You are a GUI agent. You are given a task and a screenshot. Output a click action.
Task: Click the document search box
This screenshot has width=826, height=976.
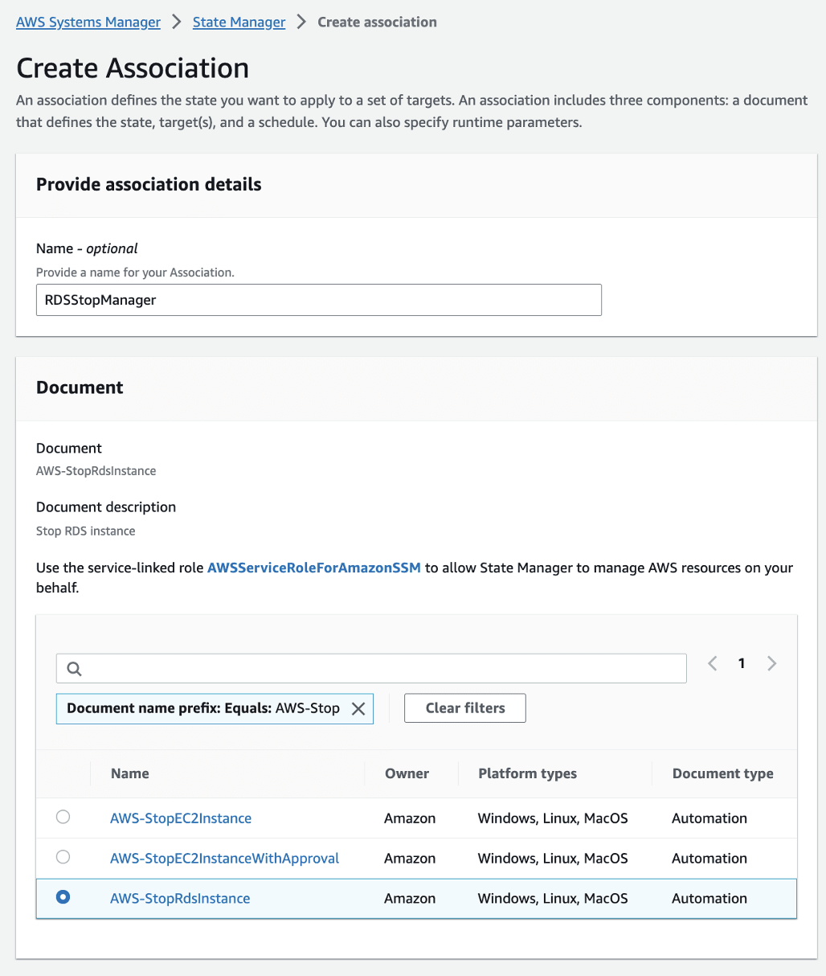point(371,668)
